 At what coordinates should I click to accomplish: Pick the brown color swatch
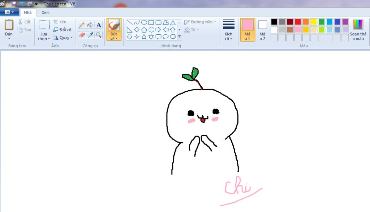(290, 30)
